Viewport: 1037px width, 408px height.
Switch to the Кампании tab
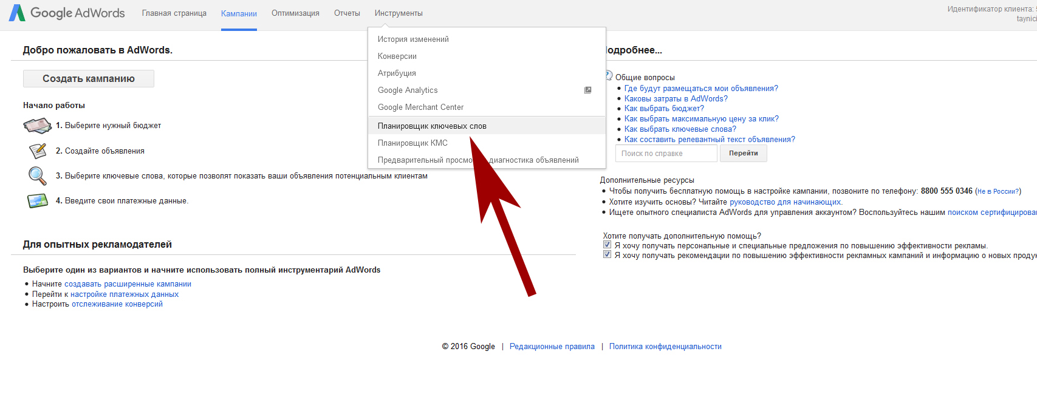click(x=239, y=13)
